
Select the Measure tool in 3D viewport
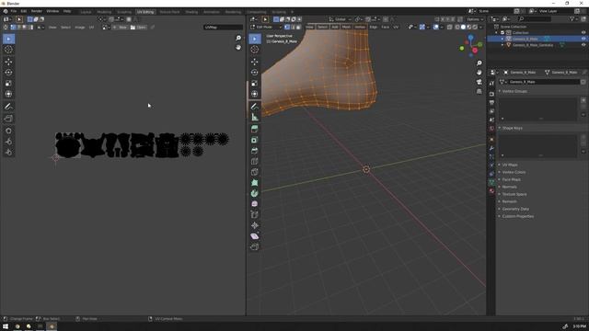pos(255,117)
